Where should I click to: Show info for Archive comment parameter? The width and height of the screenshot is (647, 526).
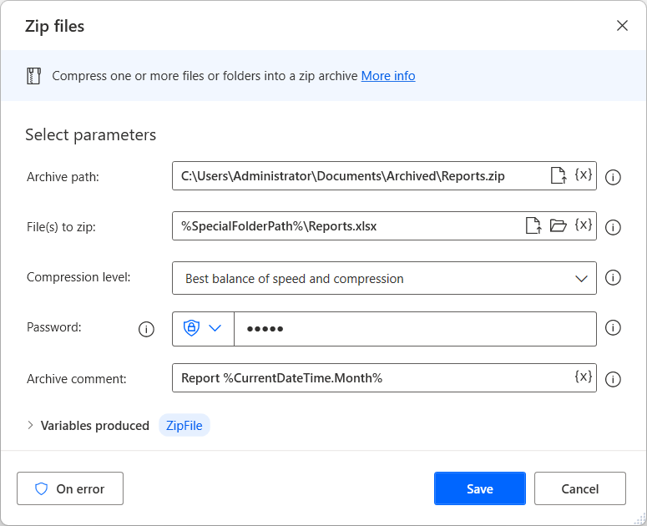[x=613, y=379]
